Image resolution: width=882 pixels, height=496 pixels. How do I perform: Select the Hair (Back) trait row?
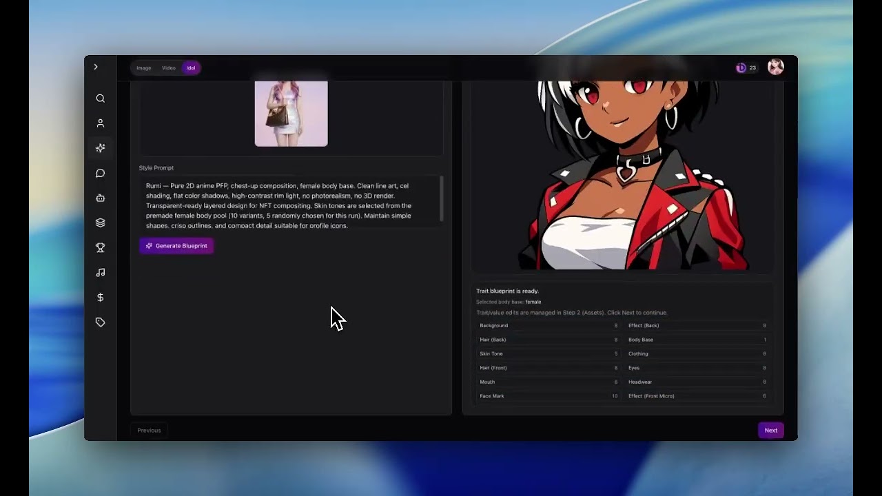tap(548, 340)
